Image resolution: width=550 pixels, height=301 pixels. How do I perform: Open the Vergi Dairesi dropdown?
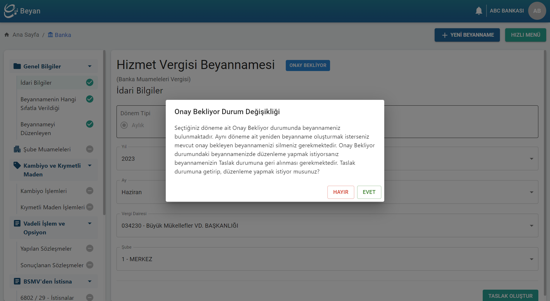(x=327, y=226)
